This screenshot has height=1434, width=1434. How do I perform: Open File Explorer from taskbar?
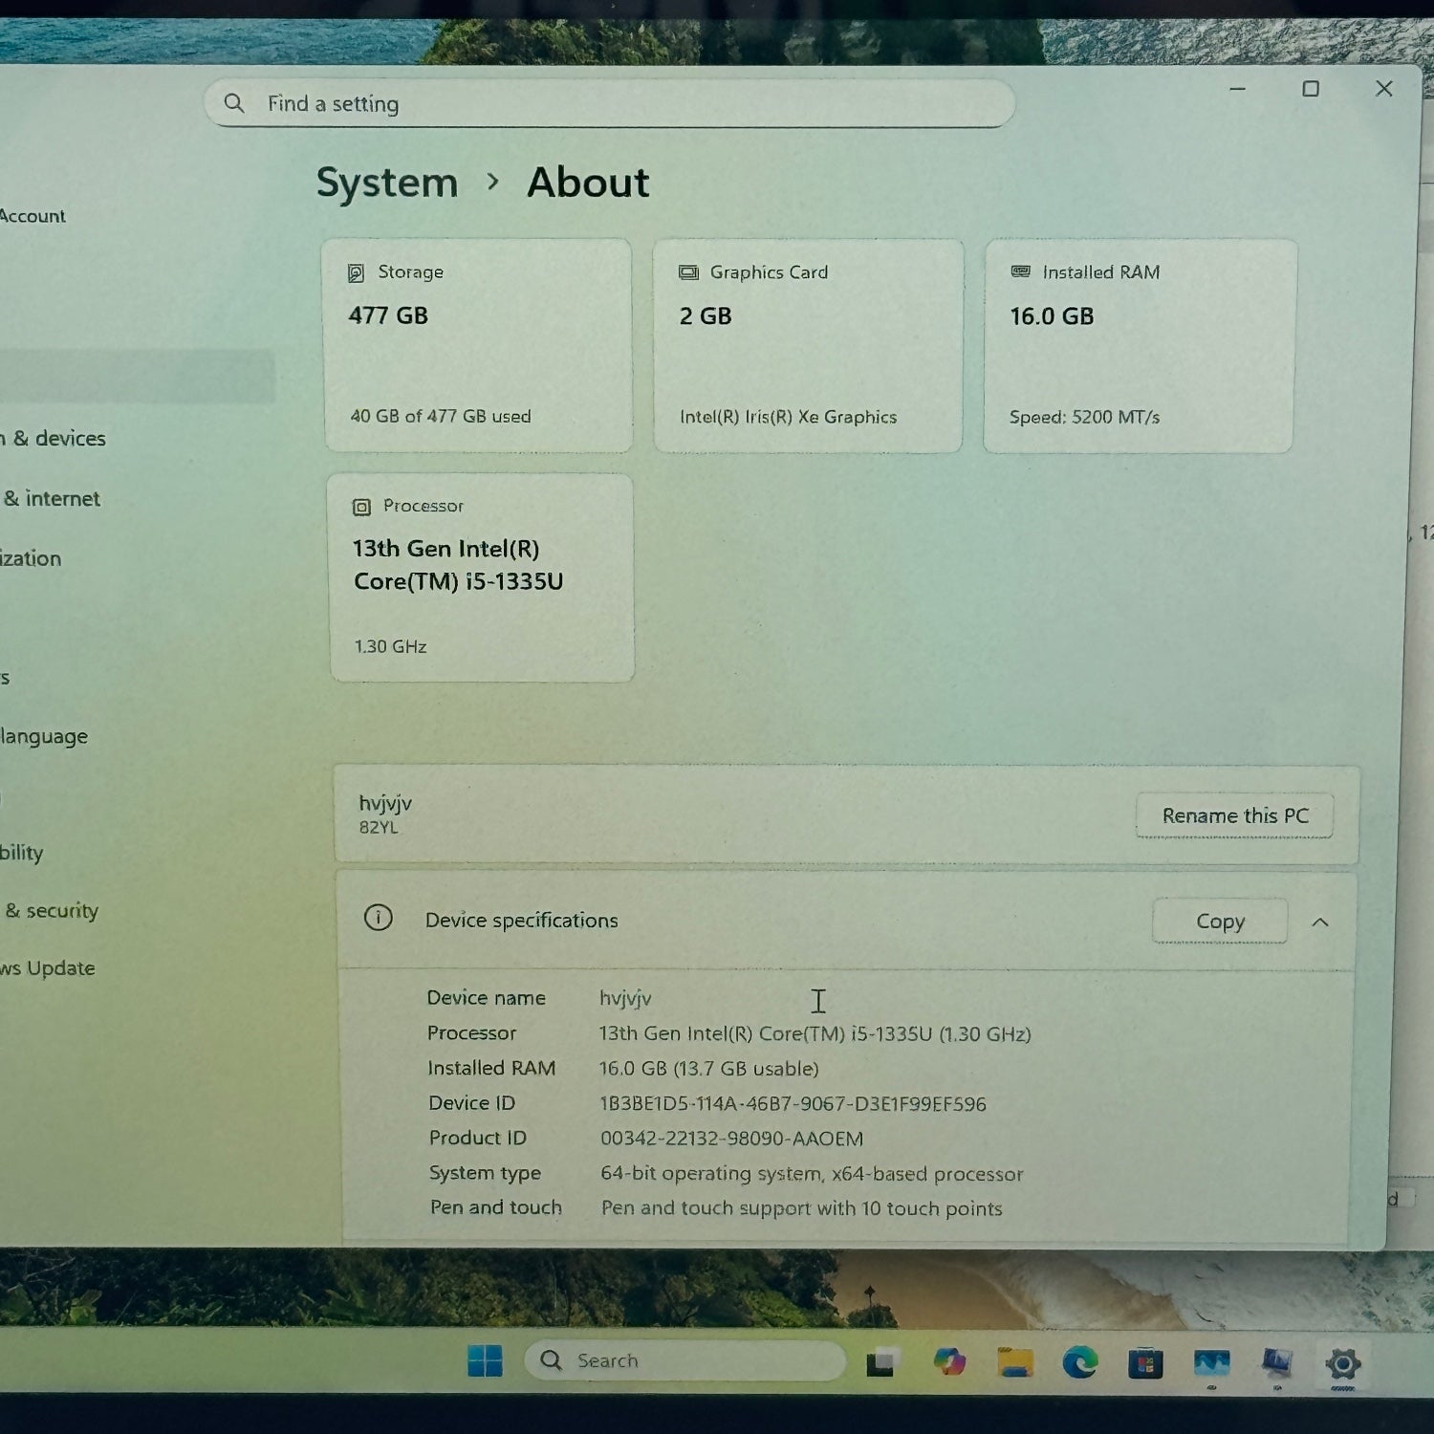pos(1015,1362)
